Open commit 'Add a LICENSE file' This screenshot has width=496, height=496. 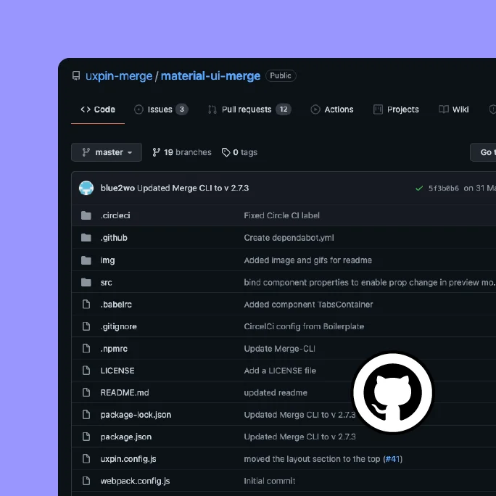pyautogui.click(x=280, y=371)
